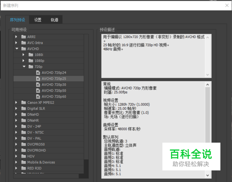
Task: Click the Digital SLR folder icon
Action: (x=24, y=108)
